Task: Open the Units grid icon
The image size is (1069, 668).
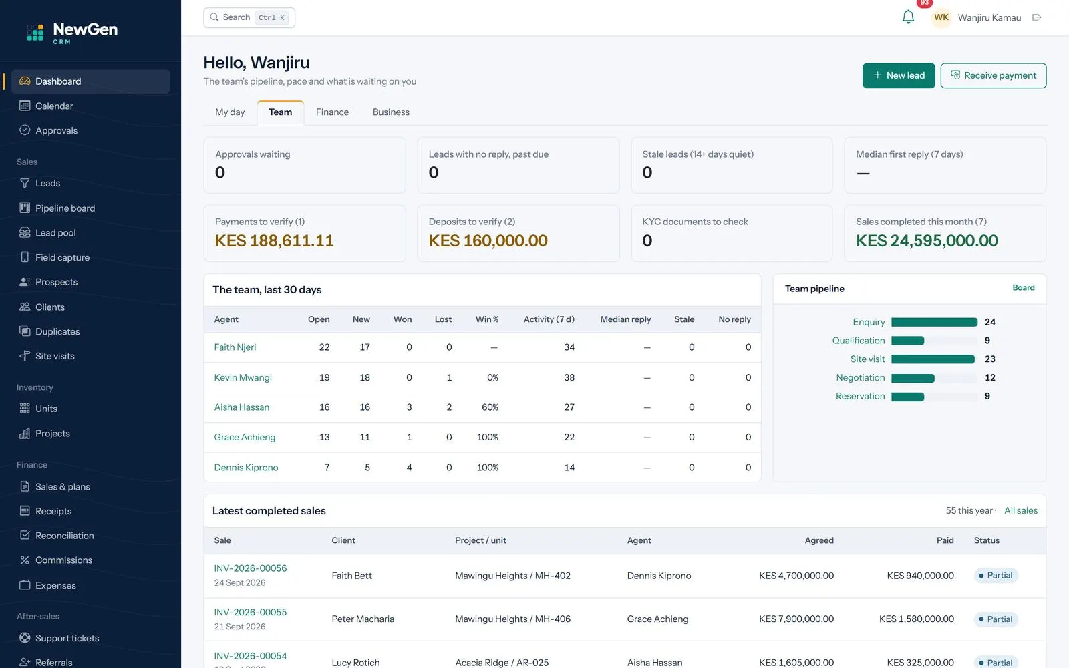Action: pyautogui.click(x=25, y=408)
